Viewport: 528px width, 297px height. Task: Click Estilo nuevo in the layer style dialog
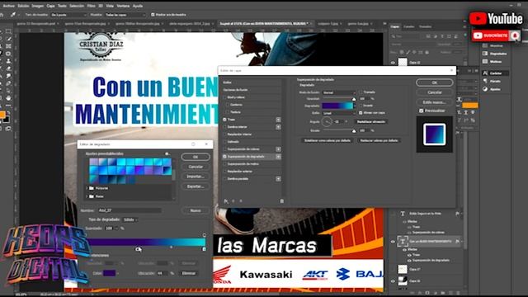click(x=435, y=102)
